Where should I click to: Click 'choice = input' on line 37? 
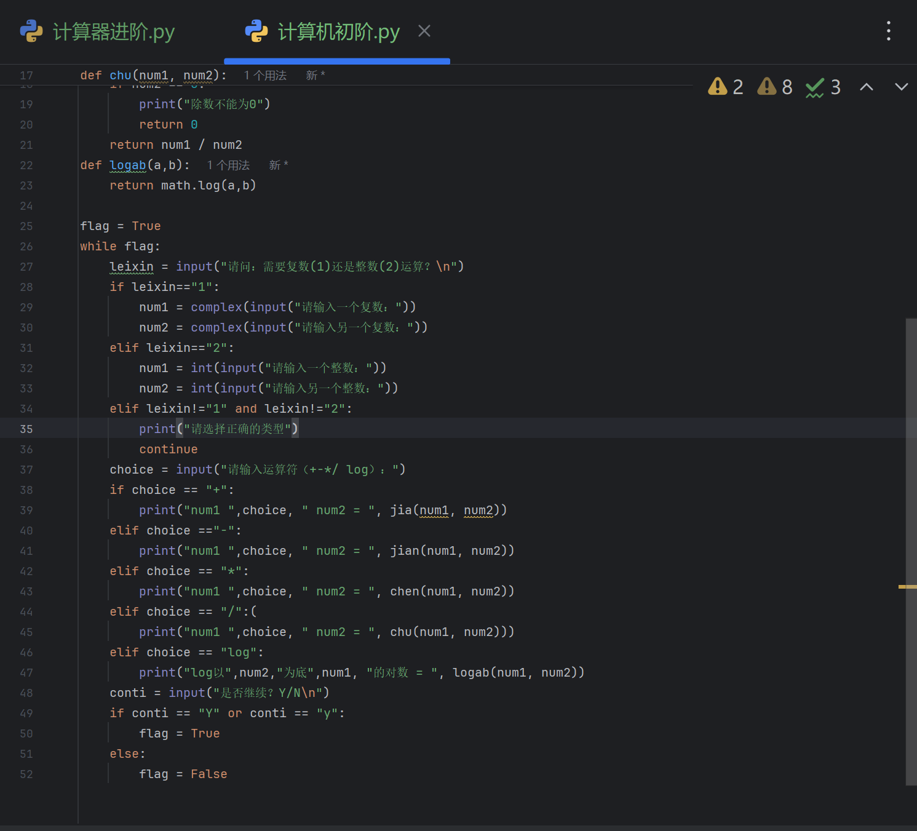coord(161,469)
